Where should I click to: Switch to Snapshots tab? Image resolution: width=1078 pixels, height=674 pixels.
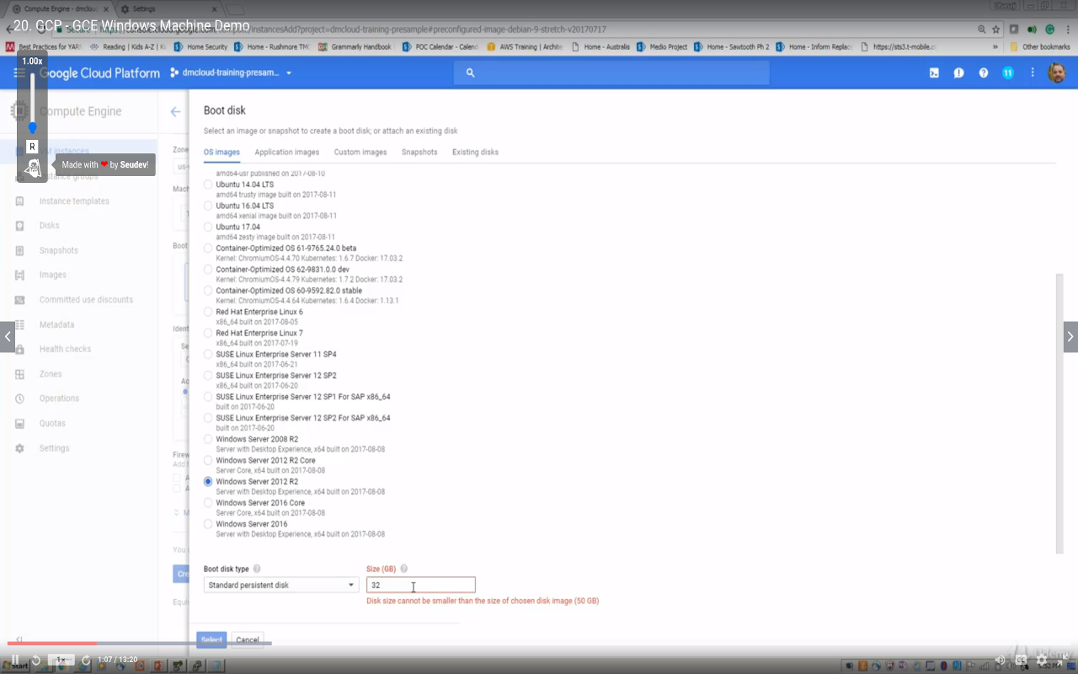point(419,152)
